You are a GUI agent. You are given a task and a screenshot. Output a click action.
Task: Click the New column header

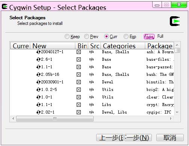coord(53,46)
